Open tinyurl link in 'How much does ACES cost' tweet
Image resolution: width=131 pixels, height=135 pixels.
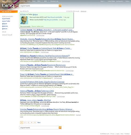pyautogui.click(x=55, y=17)
